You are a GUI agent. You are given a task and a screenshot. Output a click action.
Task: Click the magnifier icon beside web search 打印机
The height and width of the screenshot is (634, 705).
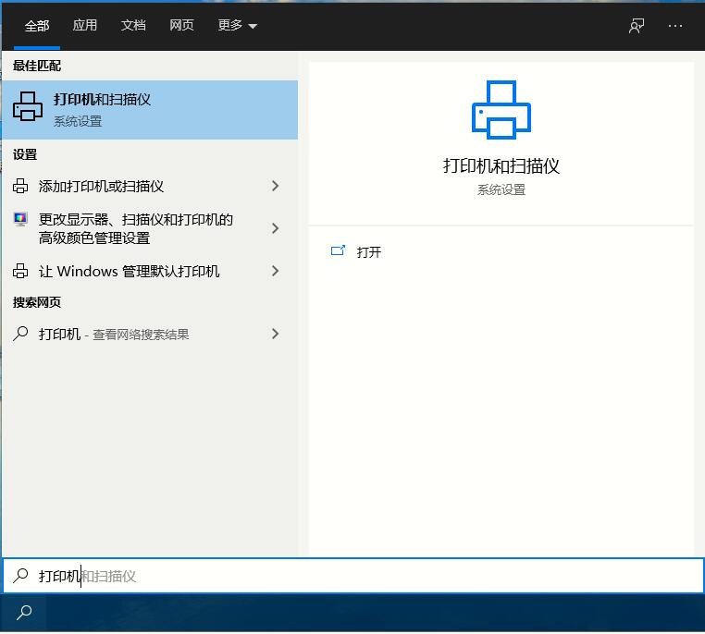point(20,334)
